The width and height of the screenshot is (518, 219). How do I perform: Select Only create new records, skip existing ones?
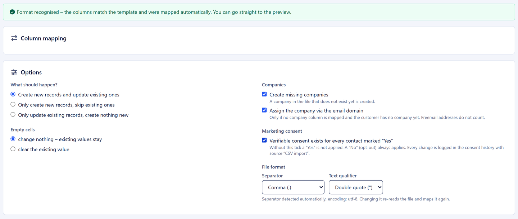tap(13, 104)
